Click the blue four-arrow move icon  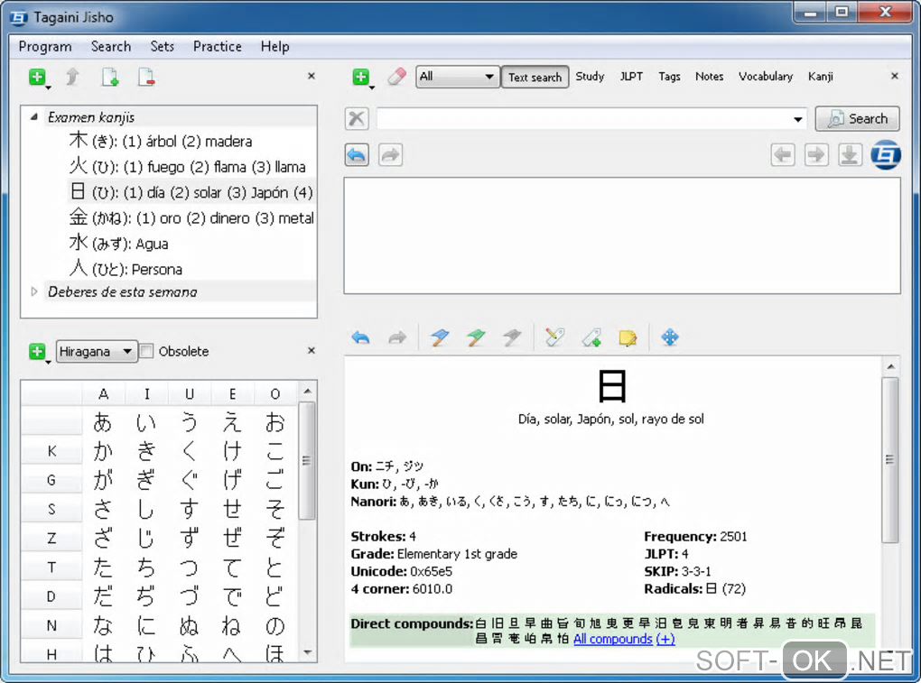pyautogui.click(x=670, y=337)
